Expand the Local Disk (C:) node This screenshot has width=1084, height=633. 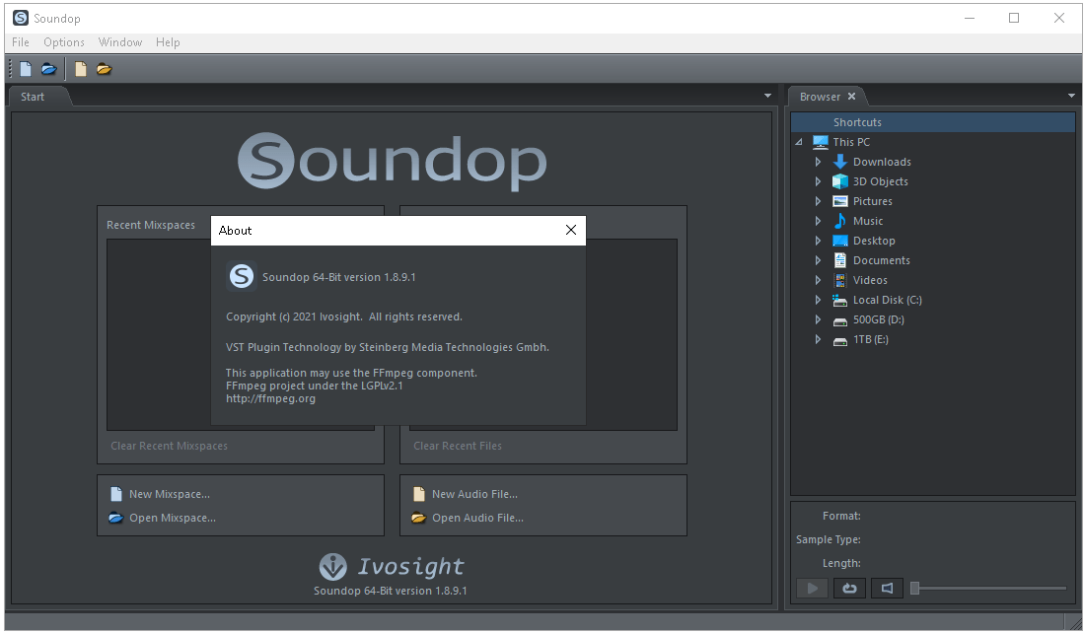point(818,300)
